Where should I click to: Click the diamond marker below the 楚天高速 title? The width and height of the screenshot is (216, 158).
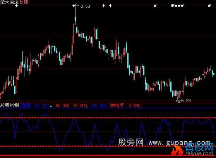(x=16, y=6)
